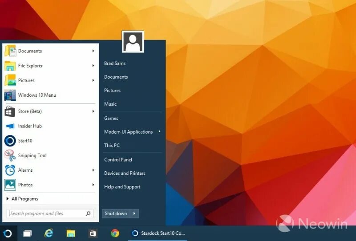The image size is (356, 241).
Task: Expand the Alarms submenu arrow
Action: (x=93, y=170)
